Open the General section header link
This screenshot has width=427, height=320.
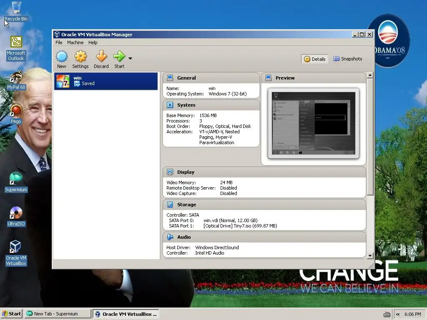pos(186,78)
